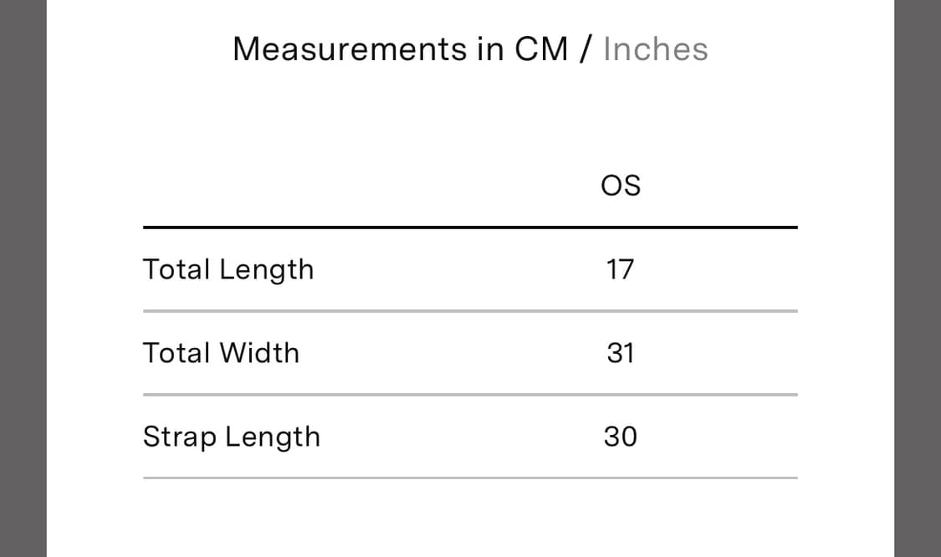Dismiss modal via left dimmed overlay
Image resolution: width=941 pixels, height=557 pixels.
click(23, 278)
